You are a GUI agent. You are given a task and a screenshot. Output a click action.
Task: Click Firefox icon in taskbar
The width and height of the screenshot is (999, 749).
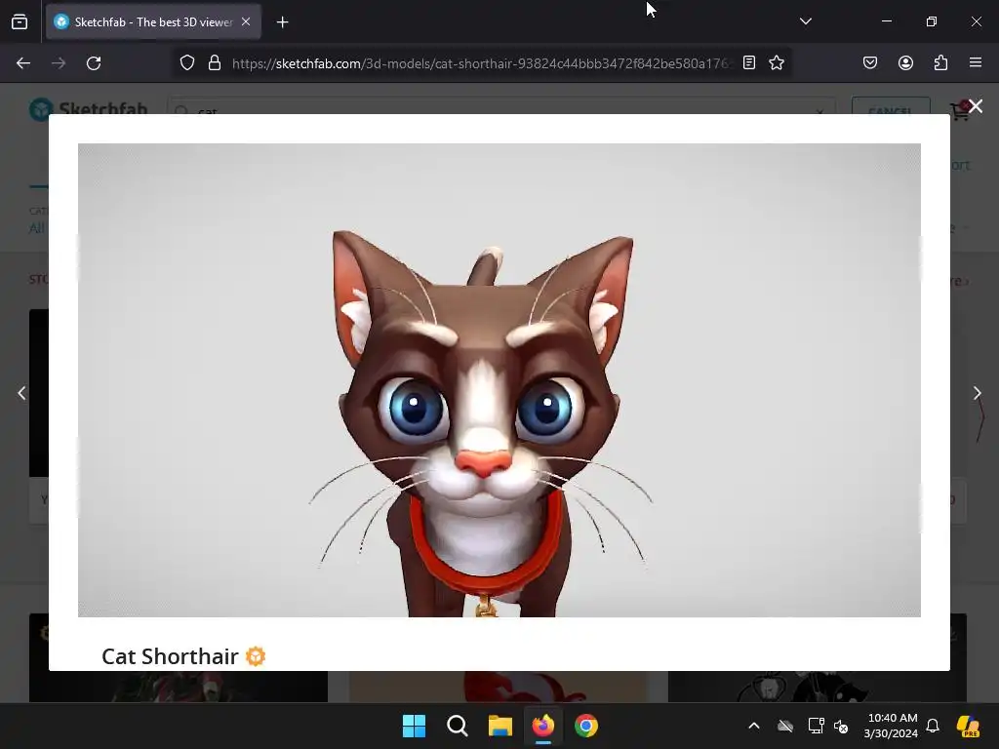(x=542, y=726)
